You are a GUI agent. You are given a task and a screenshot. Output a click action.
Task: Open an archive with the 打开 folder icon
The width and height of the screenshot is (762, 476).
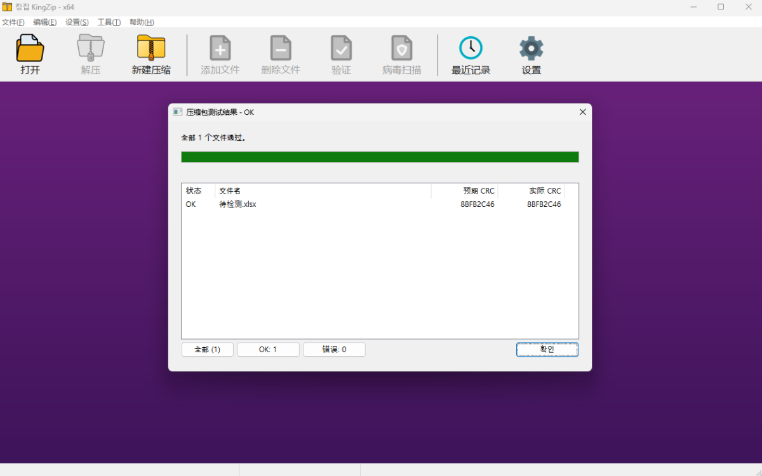(30, 49)
